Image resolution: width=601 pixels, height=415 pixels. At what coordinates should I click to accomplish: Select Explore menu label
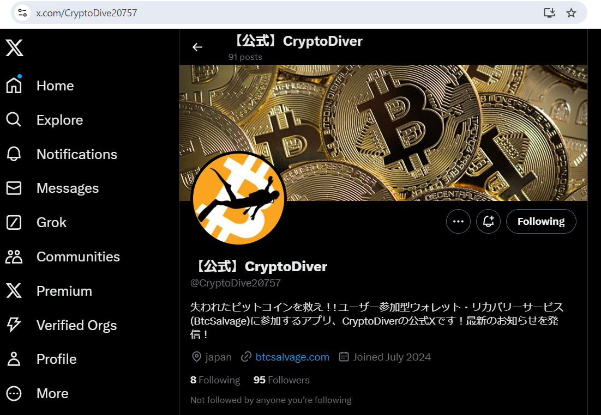pos(60,120)
